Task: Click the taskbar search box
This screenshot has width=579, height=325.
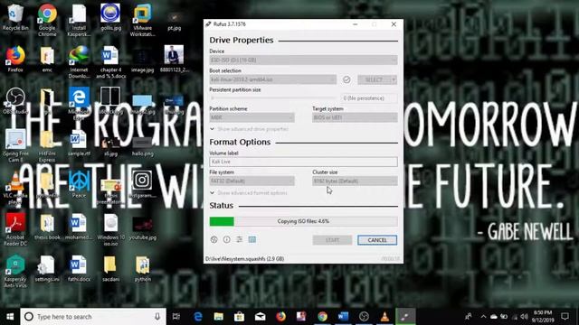Action: (93, 317)
